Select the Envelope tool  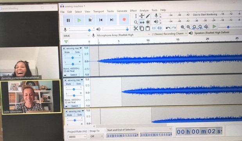pyautogui.click(x=142, y=16)
